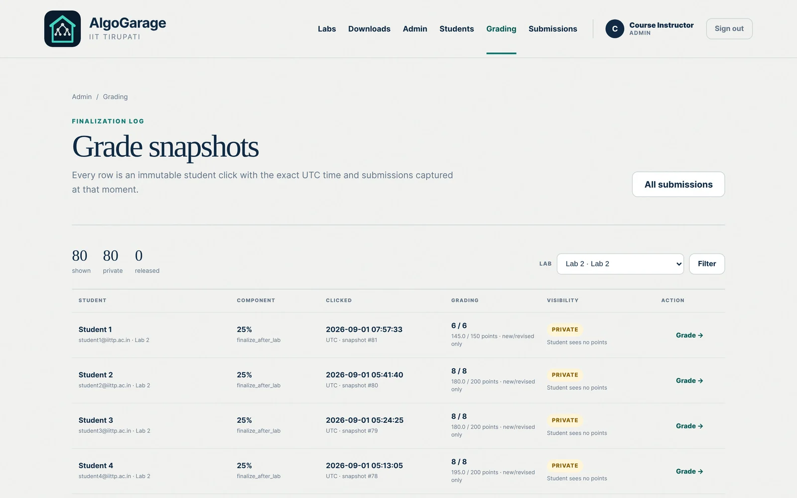The width and height of the screenshot is (797, 498).
Task: Click the COMPONENT column header
Action: (256, 300)
